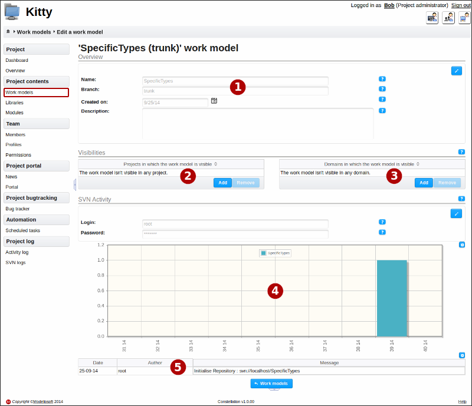
Task: Open help for the Branch field
Action: point(382,89)
